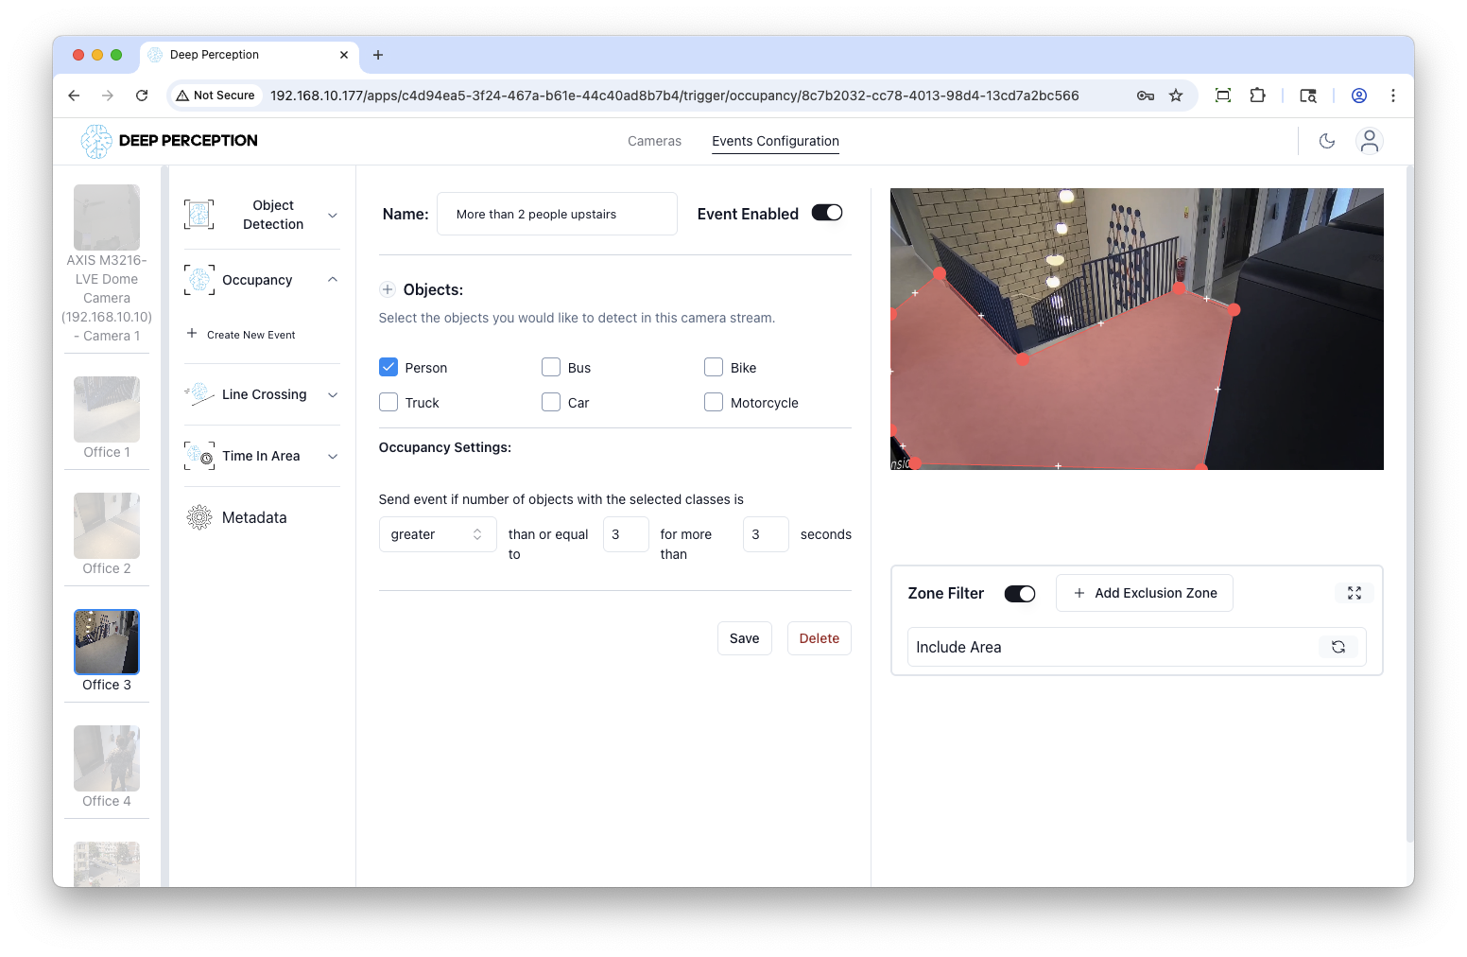Toggle the Zone Filter switch
1467x957 pixels.
[1020, 594]
